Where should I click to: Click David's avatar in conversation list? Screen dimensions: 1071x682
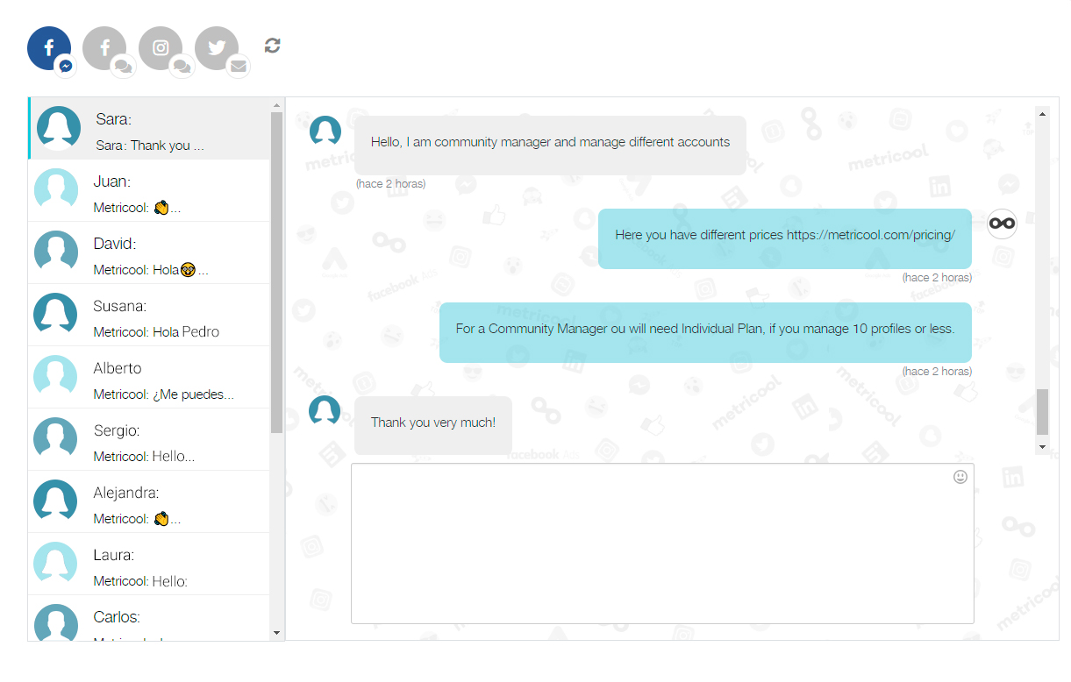[x=56, y=252]
